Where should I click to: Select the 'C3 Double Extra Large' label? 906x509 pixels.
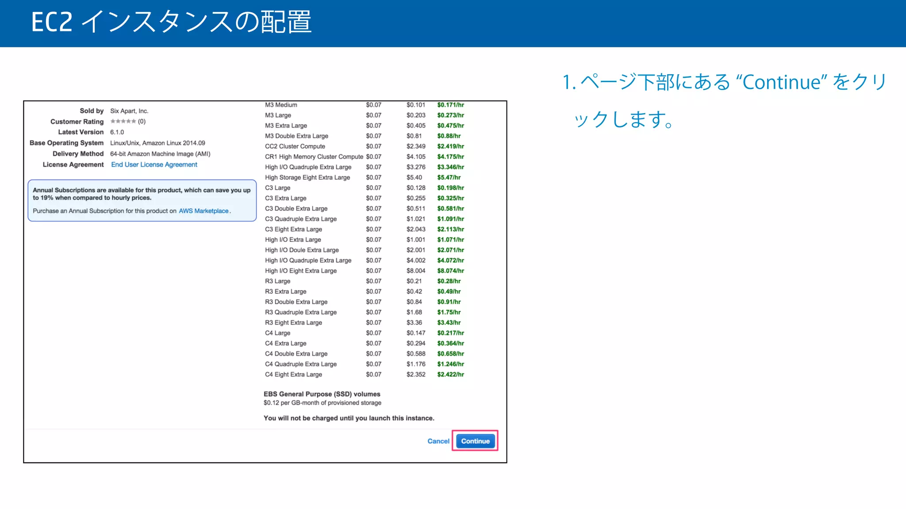pos(296,209)
